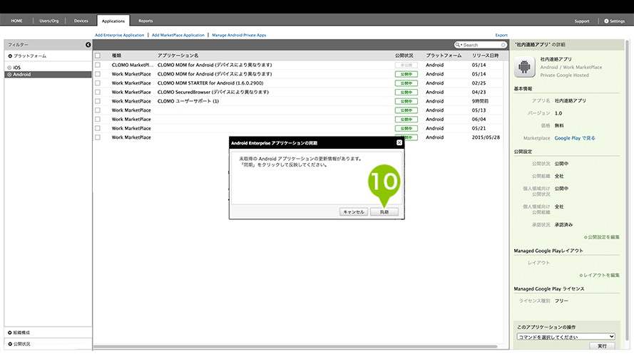Click レイアウトを編集 link

click(x=600, y=276)
